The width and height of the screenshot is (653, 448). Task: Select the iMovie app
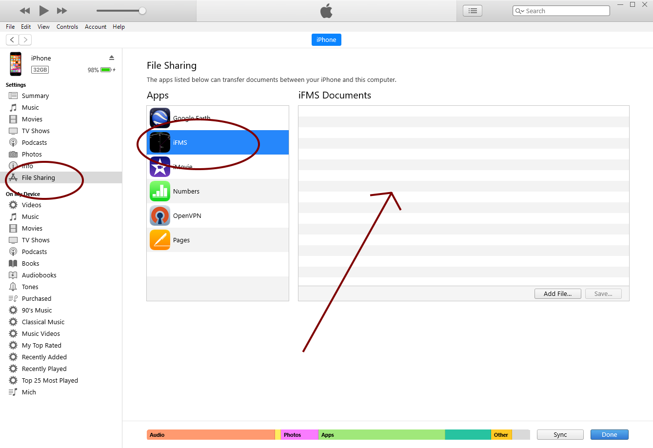pos(218,167)
